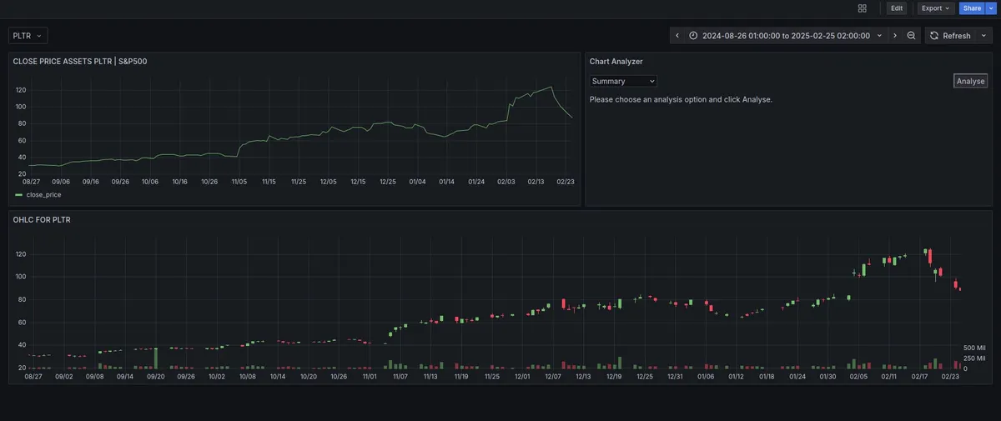Click the Analyse button
The image size is (1001, 421).
click(971, 81)
